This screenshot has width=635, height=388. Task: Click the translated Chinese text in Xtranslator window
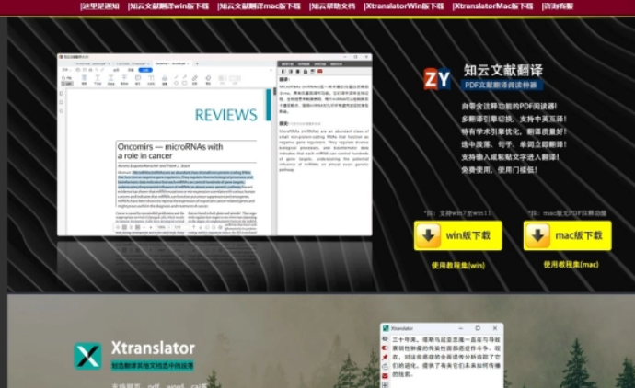click(446, 357)
